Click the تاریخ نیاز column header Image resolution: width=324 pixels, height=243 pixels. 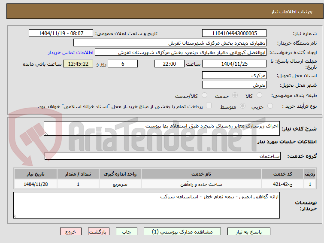pyautogui.click(x=36, y=174)
